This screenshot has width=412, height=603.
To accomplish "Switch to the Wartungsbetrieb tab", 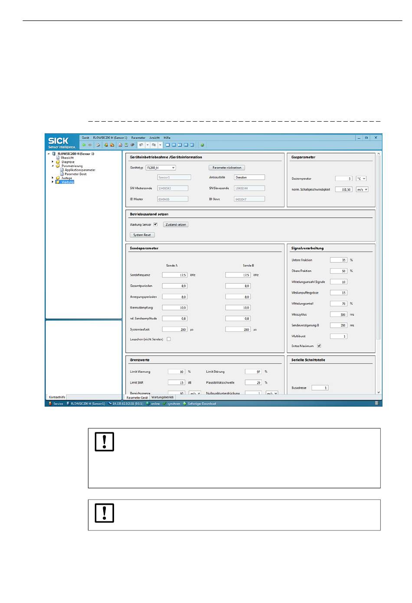I will pos(163,397).
